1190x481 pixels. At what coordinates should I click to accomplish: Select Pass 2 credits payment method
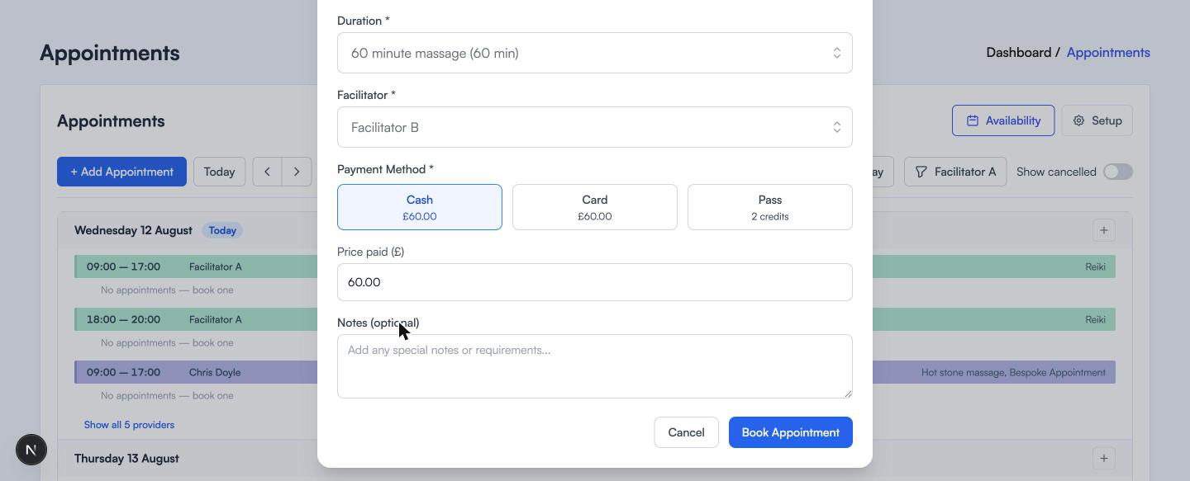pos(769,207)
